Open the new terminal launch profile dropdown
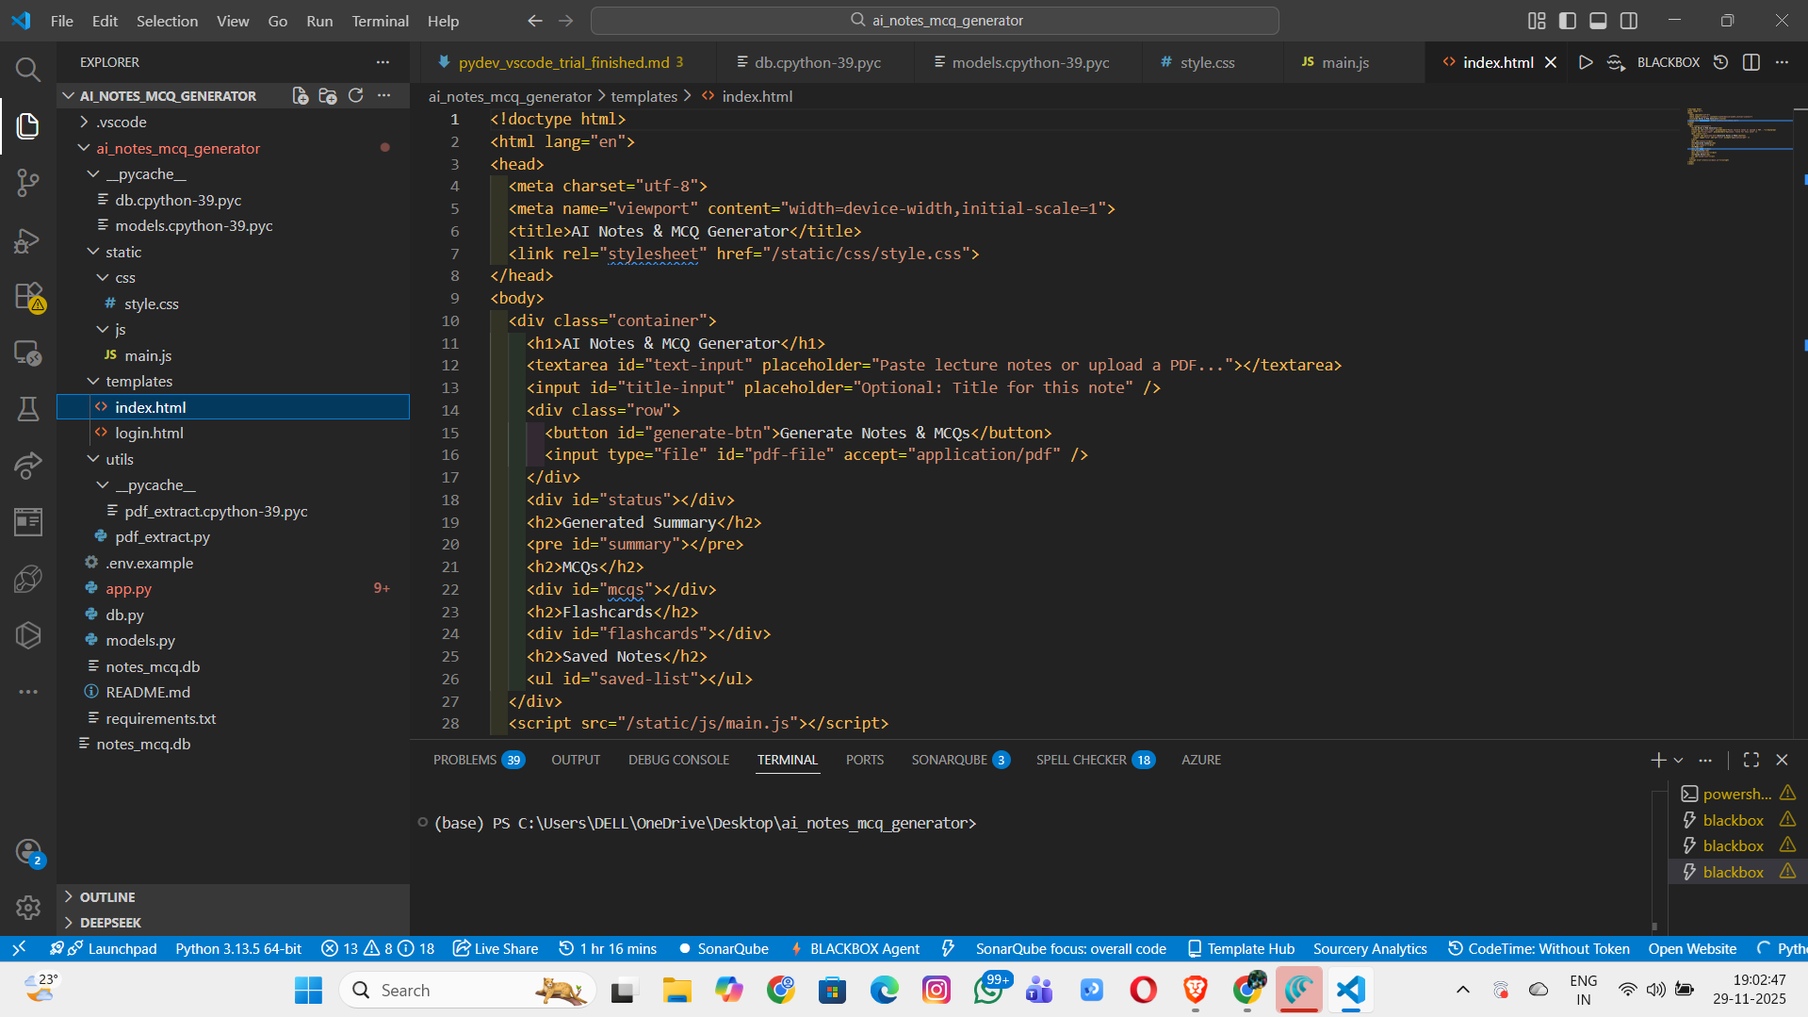 pyautogui.click(x=1678, y=760)
